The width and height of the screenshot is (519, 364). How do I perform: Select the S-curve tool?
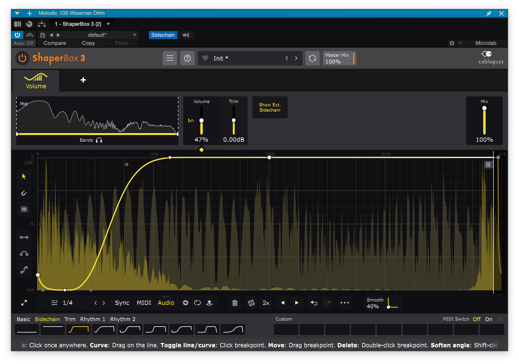(24, 270)
